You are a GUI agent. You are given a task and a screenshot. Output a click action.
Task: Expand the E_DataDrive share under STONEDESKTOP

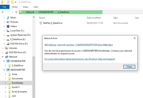(x=6, y=66)
